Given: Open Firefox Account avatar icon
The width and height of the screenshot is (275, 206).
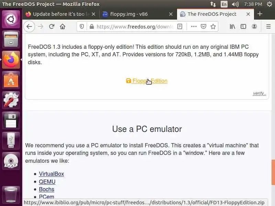Looking at the screenshot, I should pos(254,27).
